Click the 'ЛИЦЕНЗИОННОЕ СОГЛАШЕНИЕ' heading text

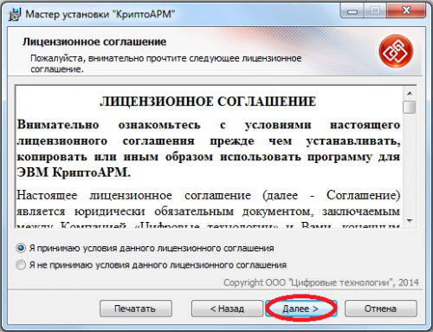pyautogui.click(x=208, y=101)
